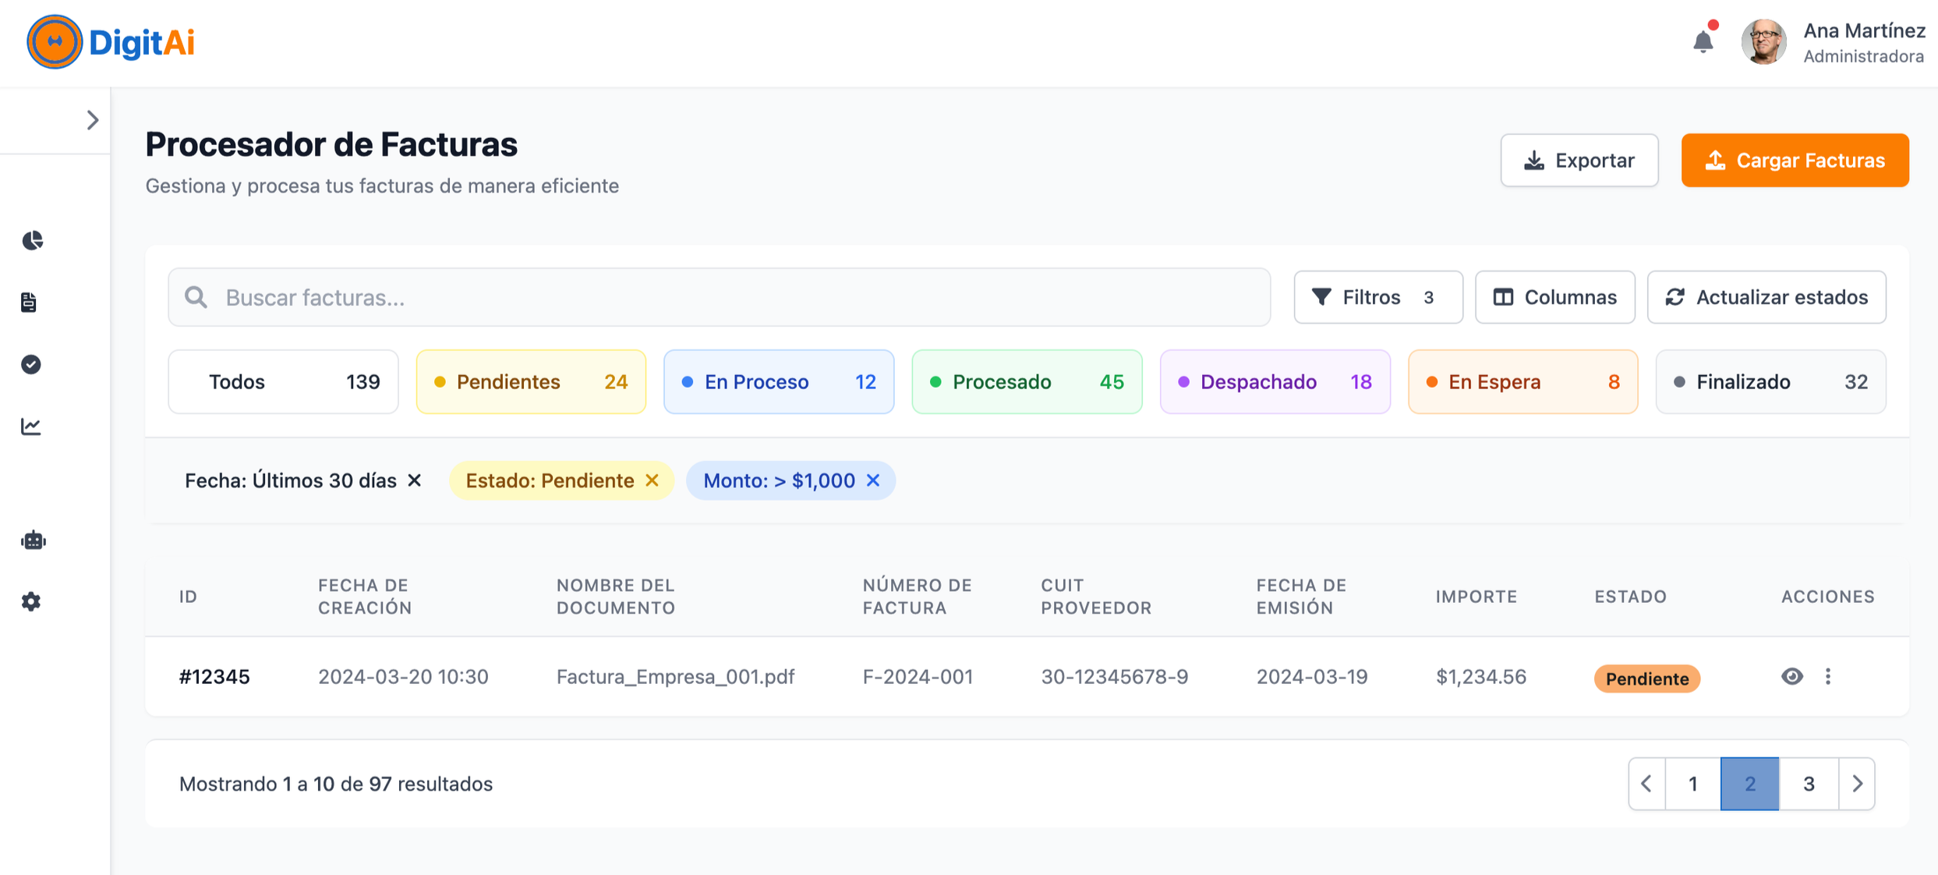Open the approvals checkmark section in sidebar
The image size is (1938, 875).
tap(31, 364)
